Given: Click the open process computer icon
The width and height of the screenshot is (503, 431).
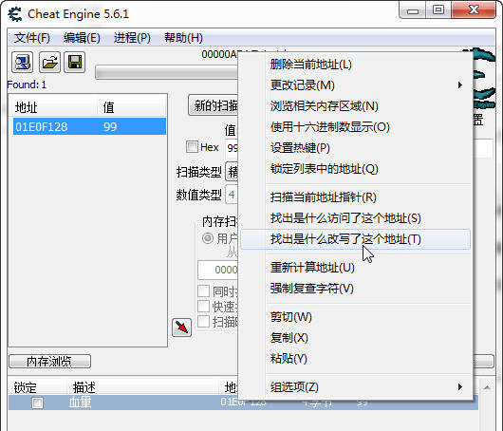Looking at the screenshot, I should tap(23, 62).
